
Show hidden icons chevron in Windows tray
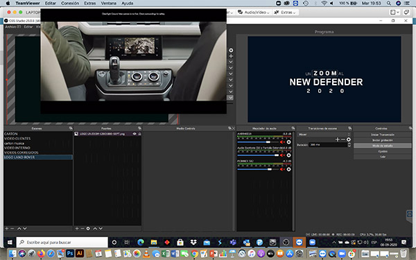coord(334,242)
